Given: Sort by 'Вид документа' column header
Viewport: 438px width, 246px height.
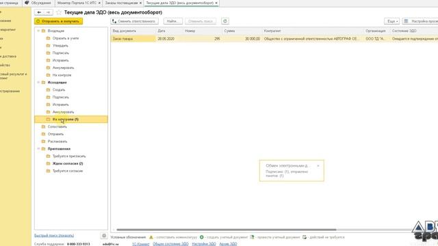Looking at the screenshot, I should [133, 31].
